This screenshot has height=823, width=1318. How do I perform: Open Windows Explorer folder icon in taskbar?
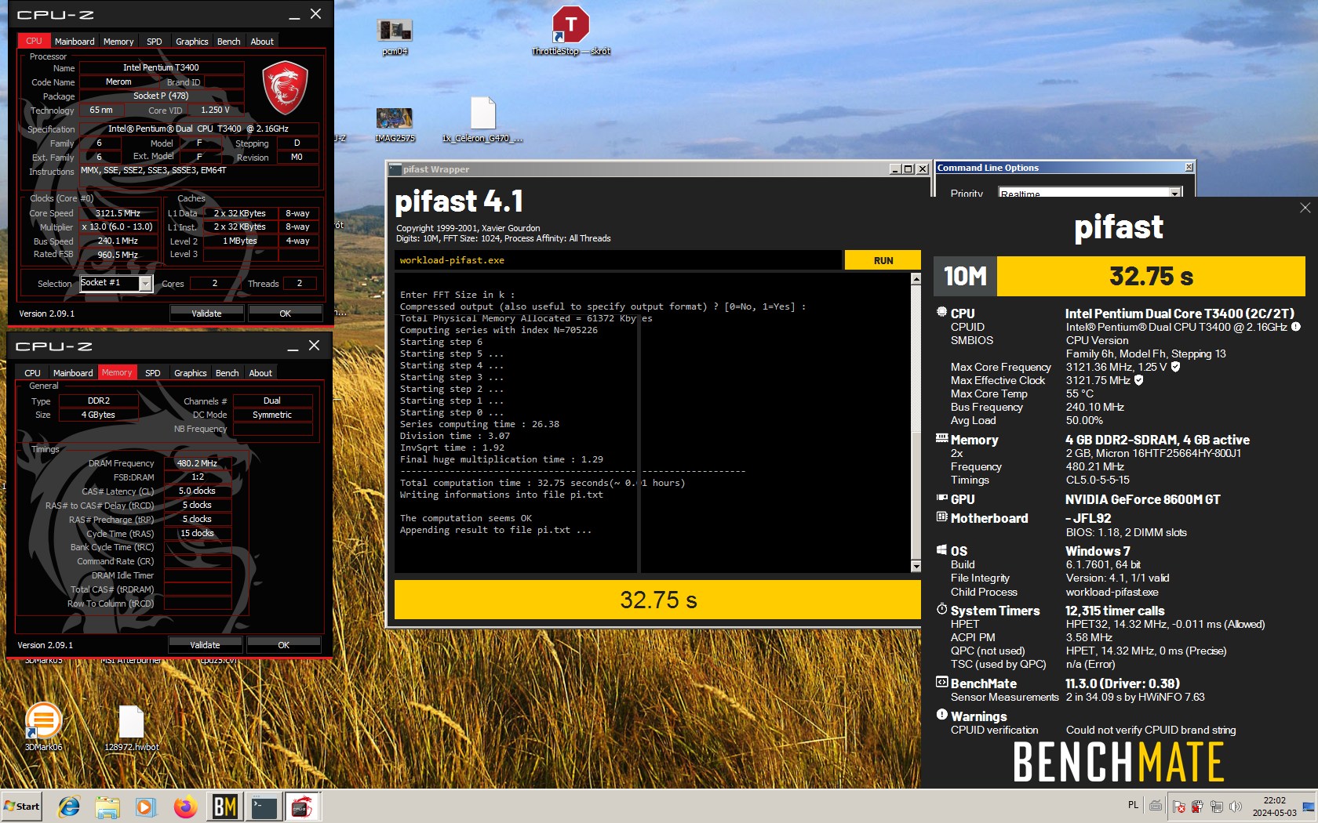pos(107,806)
